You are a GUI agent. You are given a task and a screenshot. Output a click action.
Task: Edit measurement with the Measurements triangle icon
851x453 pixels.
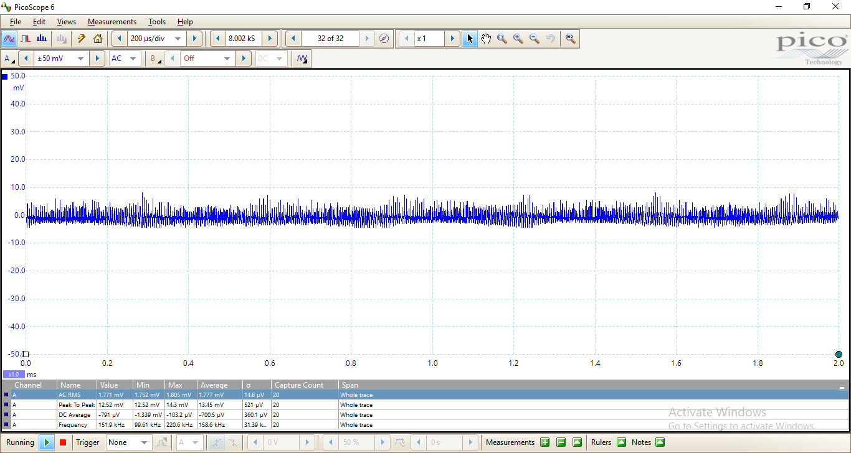(x=577, y=442)
